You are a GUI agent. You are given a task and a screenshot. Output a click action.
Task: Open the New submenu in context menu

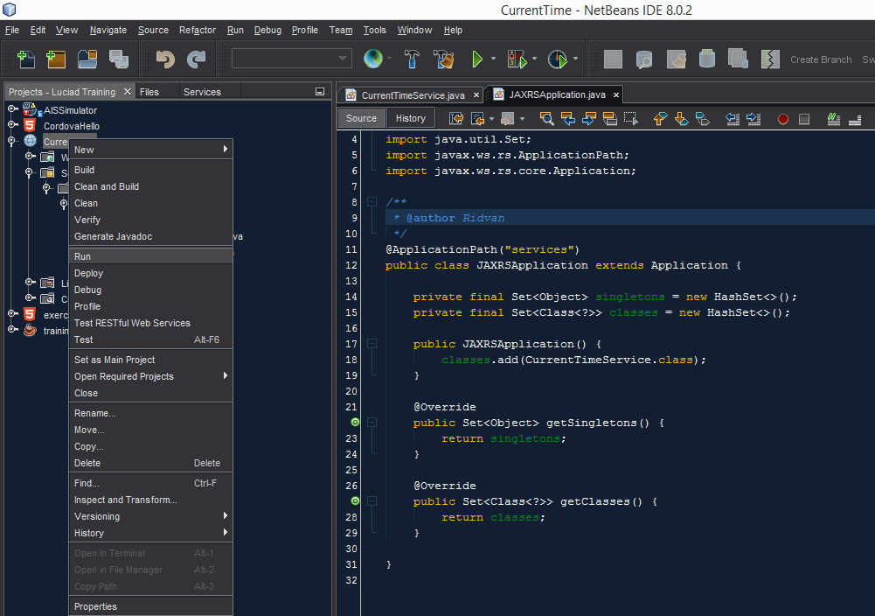point(150,150)
